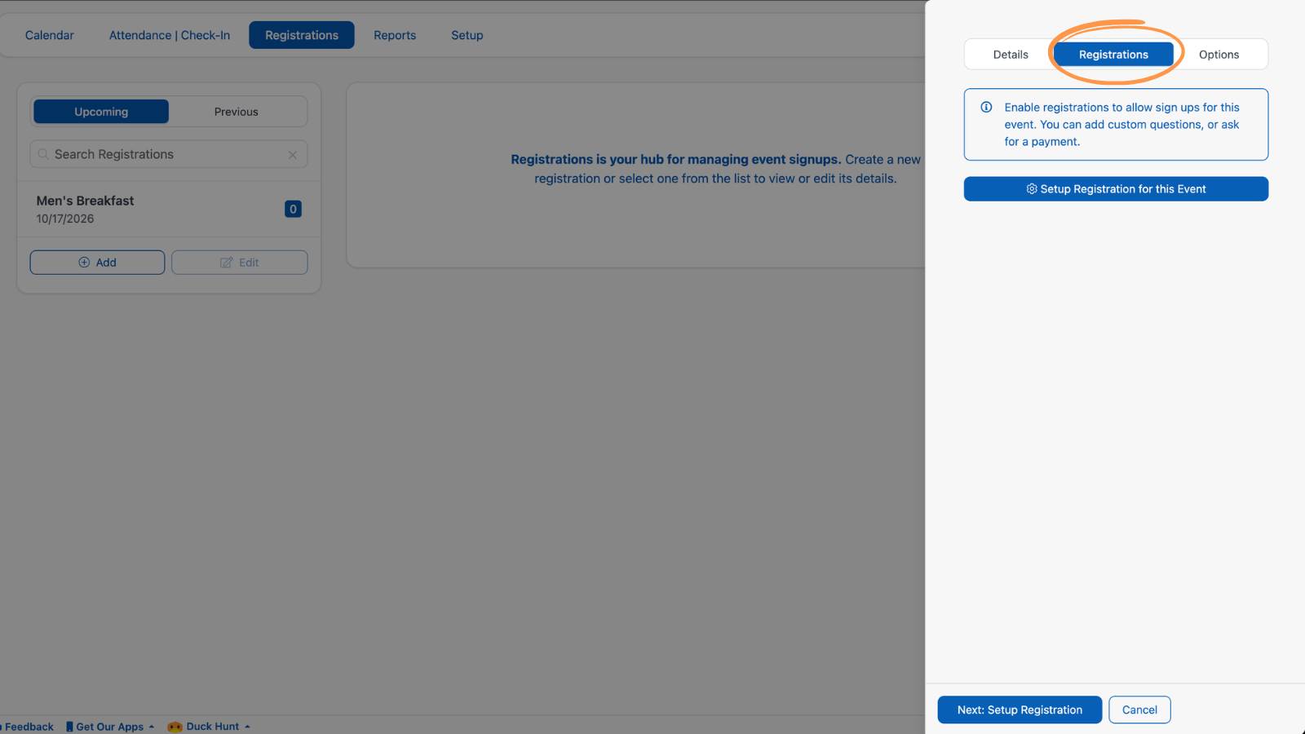The image size is (1305, 734).
Task: Select the Registrations tab in top navigation
Action: (302, 35)
